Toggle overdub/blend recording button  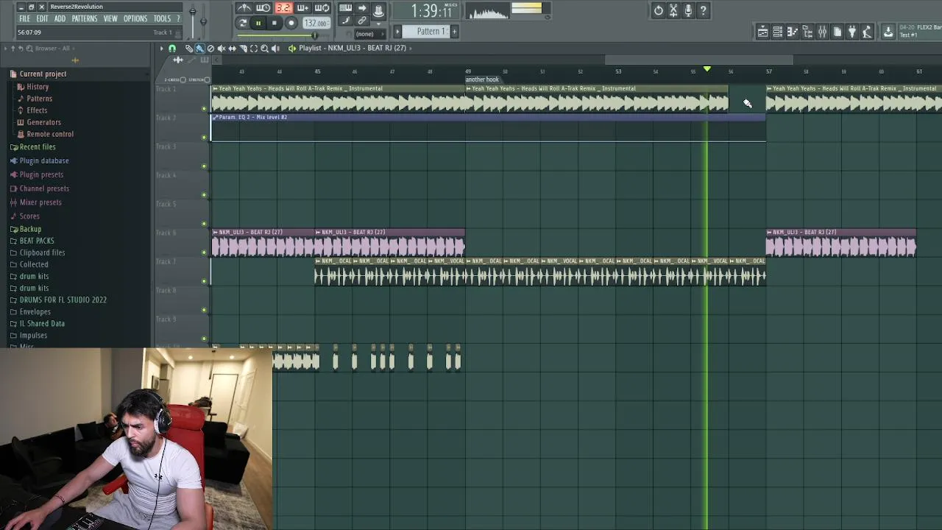click(x=302, y=8)
